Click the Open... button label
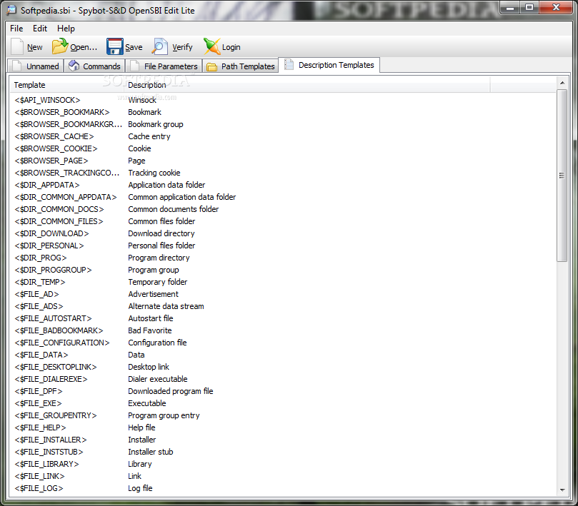578x506 pixels. (84, 47)
